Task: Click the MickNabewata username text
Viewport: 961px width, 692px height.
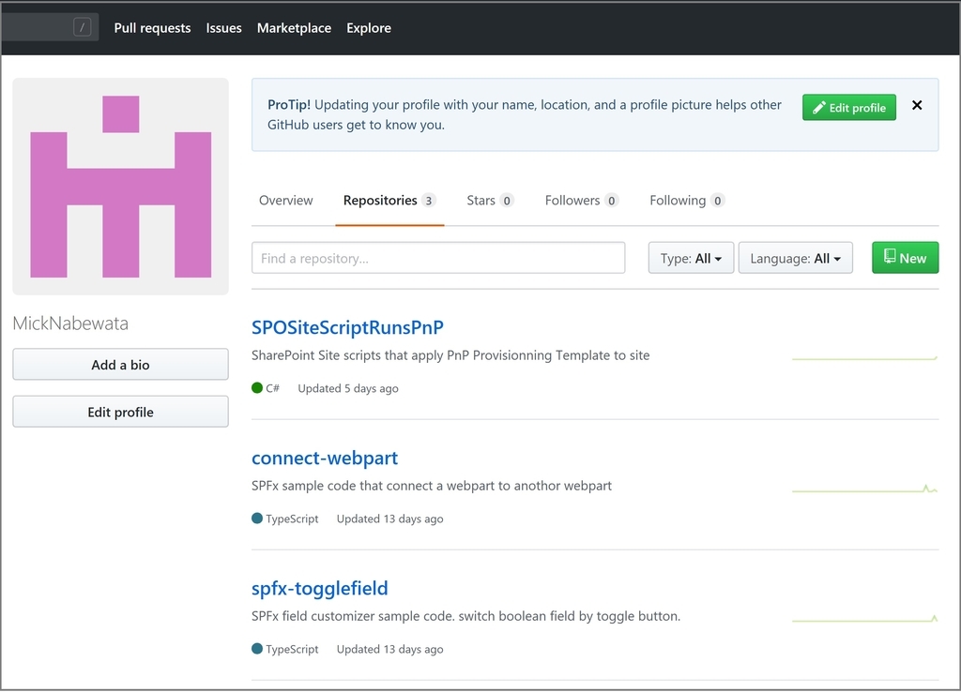Action: point(70,323)
